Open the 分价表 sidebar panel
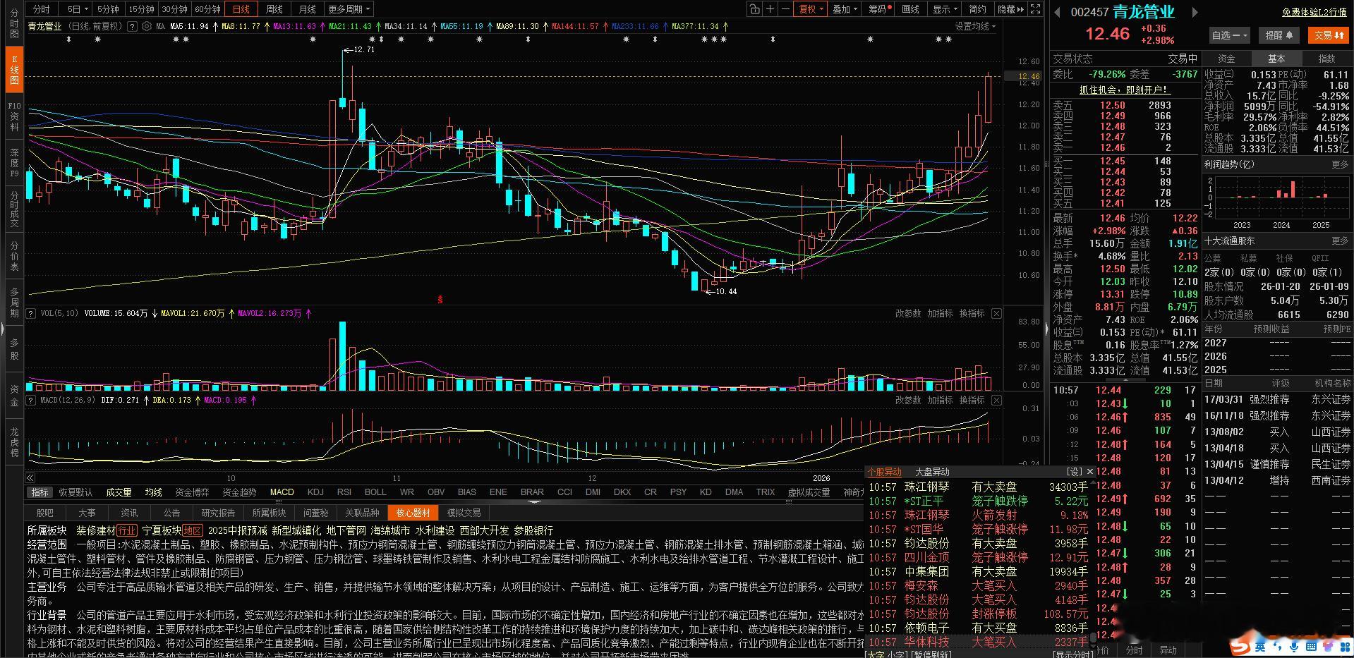Screen dimensions: 1354x658 (x=14, y=256)
